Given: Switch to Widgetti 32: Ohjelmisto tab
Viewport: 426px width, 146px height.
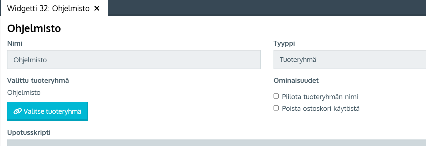Looking at the screenshot, I should pyautogui.click(x=48, y=8).
